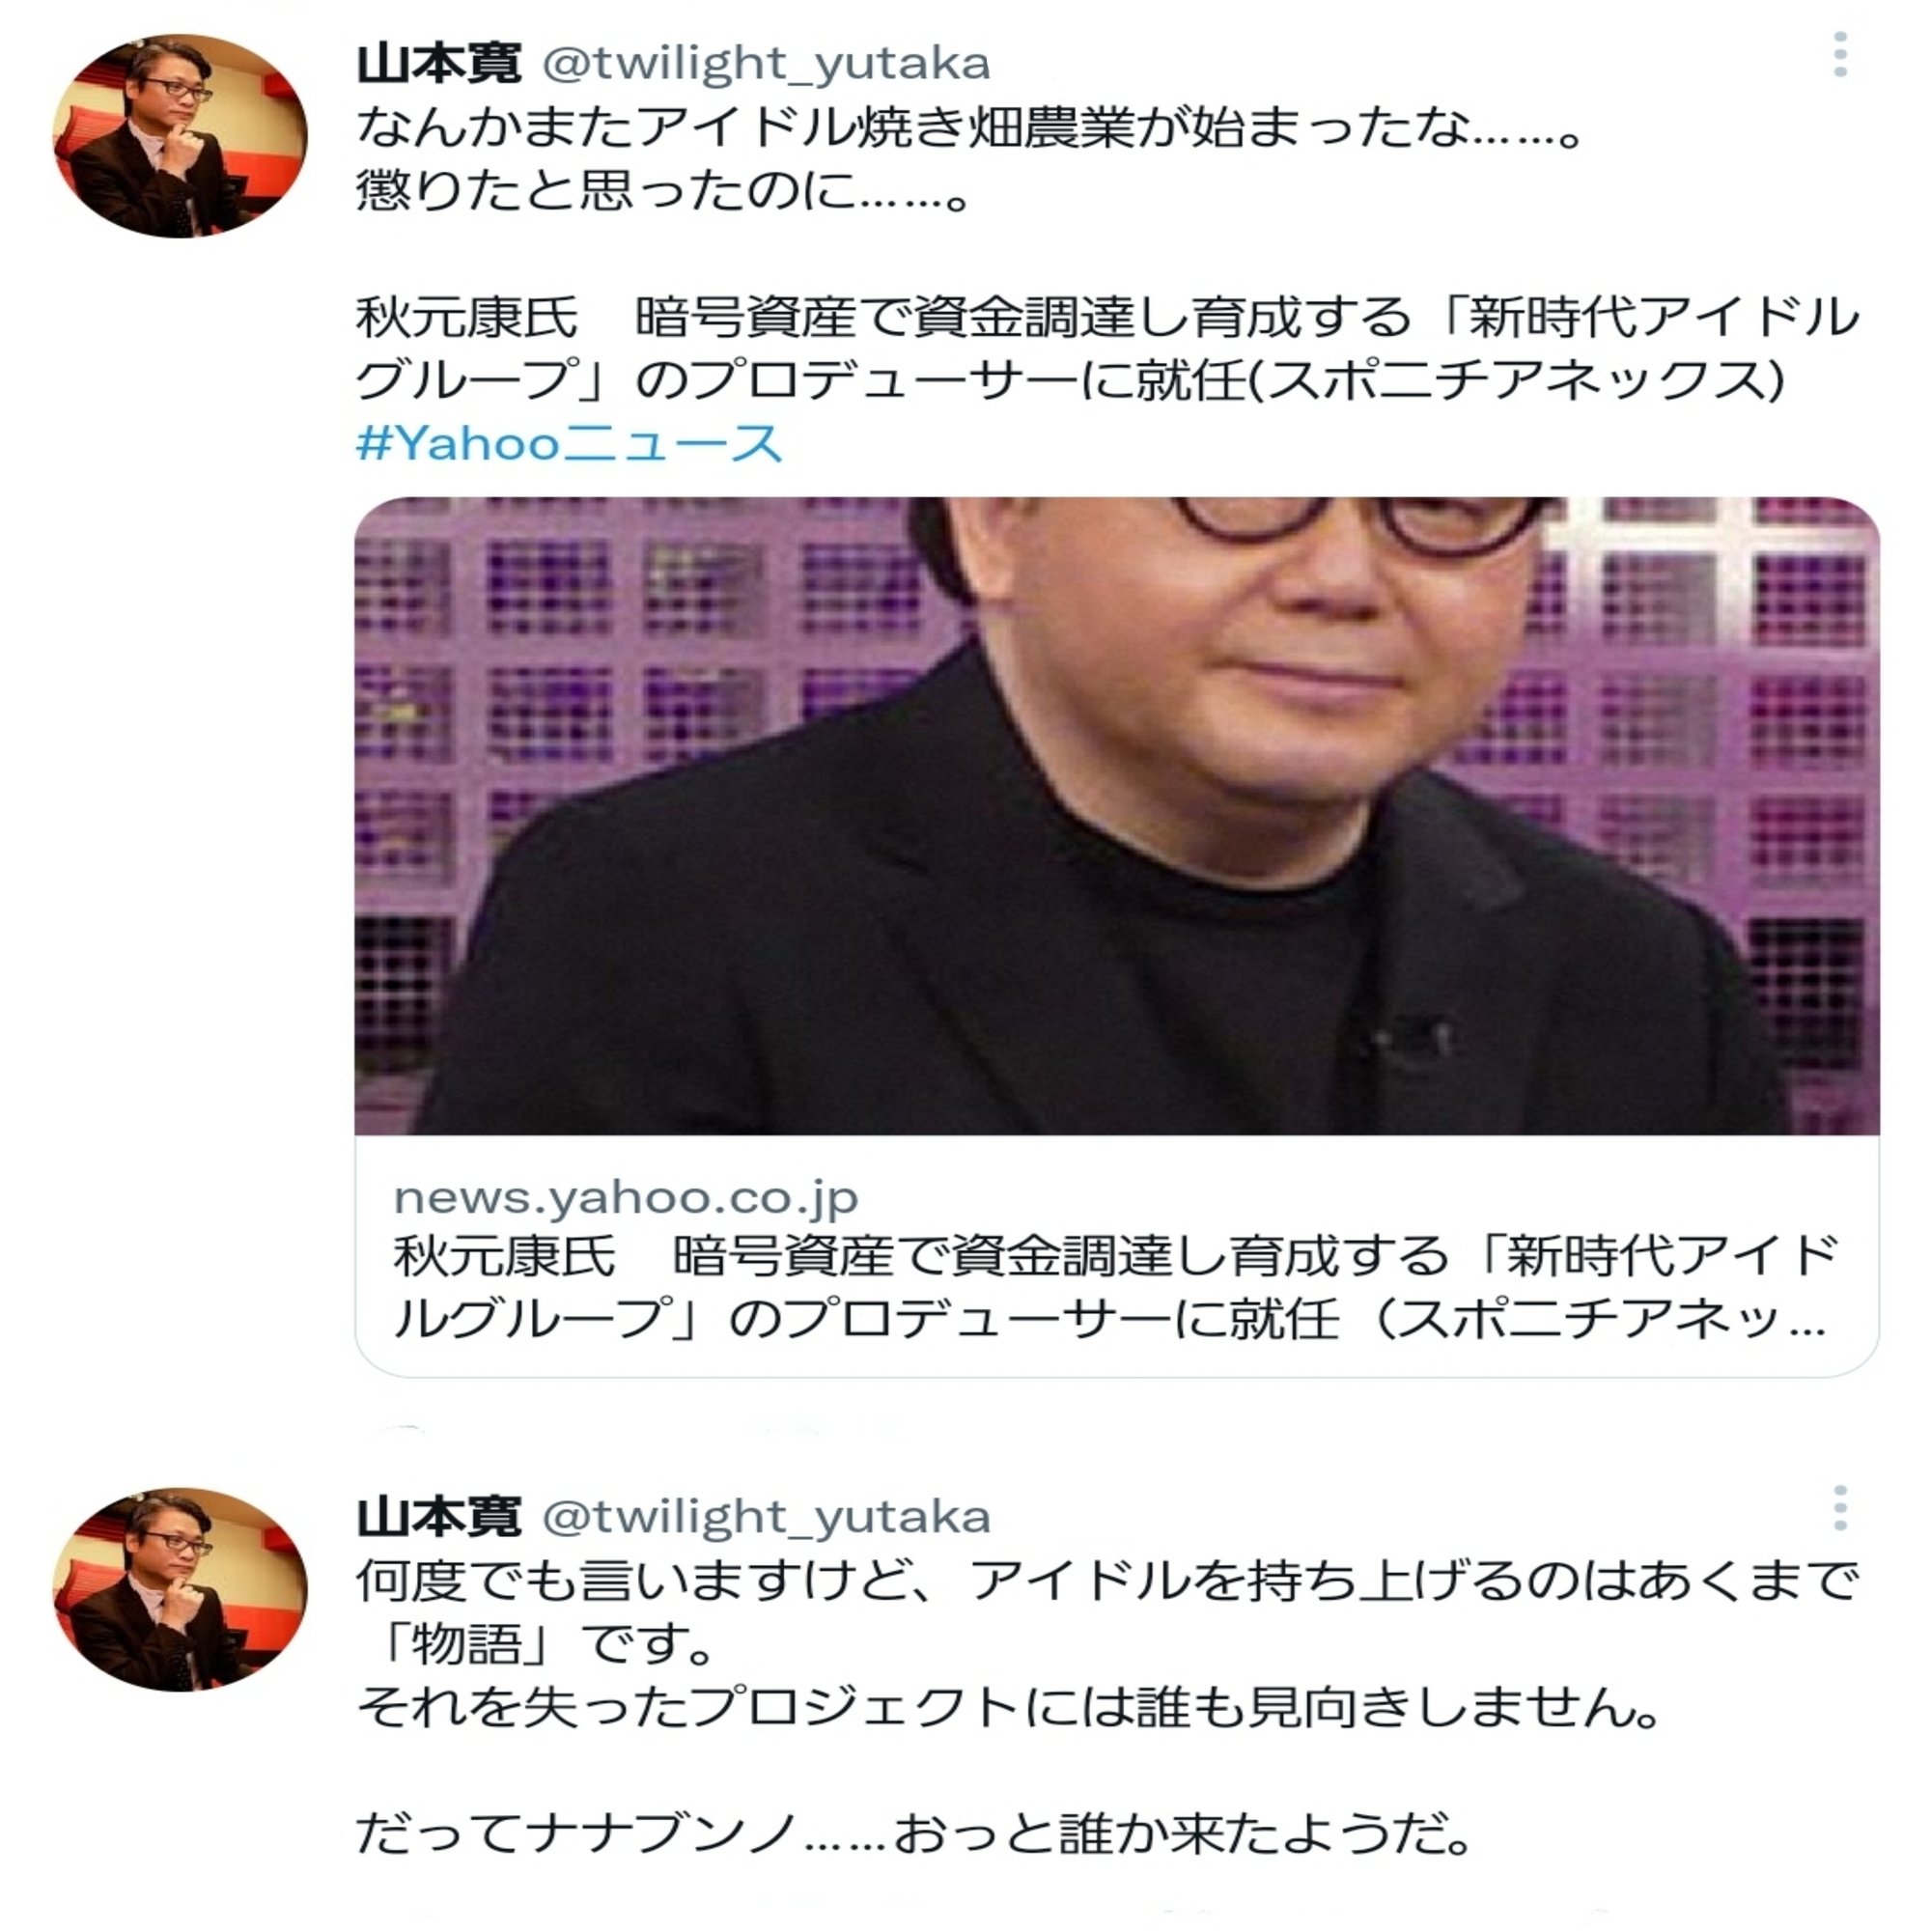Click the first tweet's profile avatar
This screenshot has width=1931, height=1931.
(x=180, y=136)
